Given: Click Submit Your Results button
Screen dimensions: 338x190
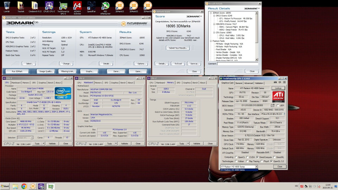Looking at the screenshot, I should pyautogui.click(x=178, y=48).
